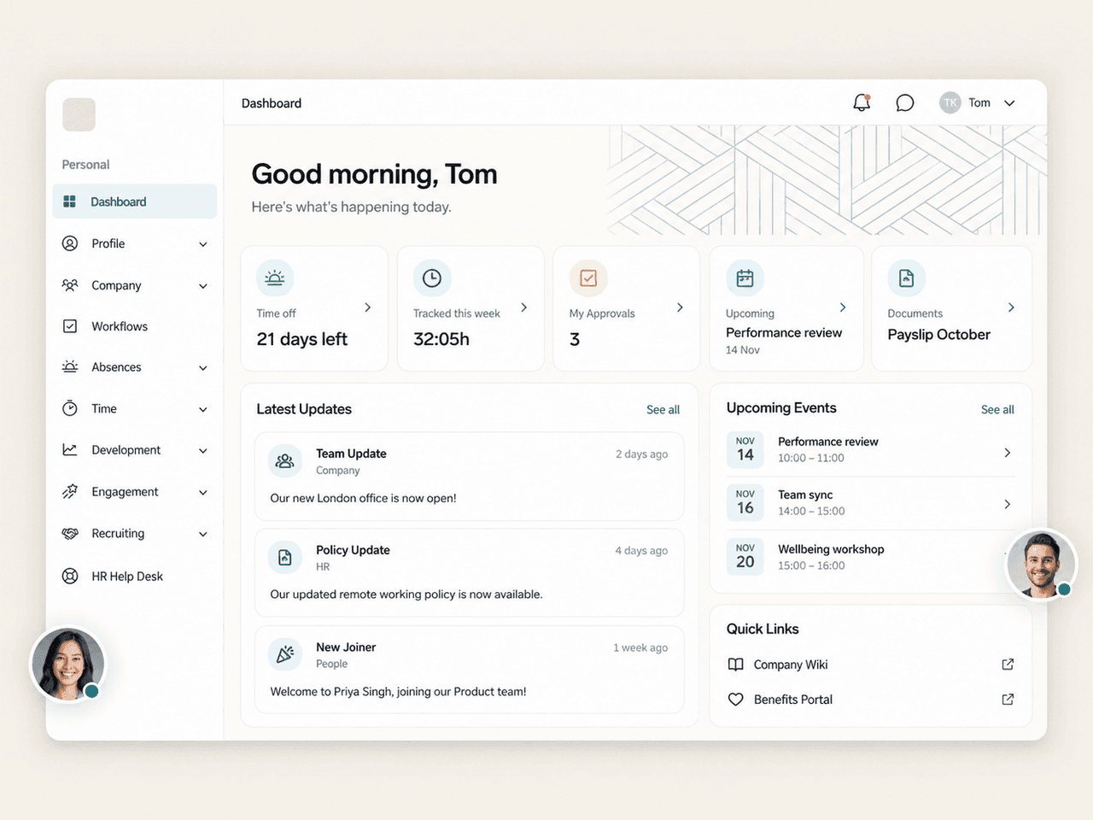Open the chat messages icon
Image resolution: width=1093 pixels, height=820 pixels.
pyautogui.click(x=905, y=103)
